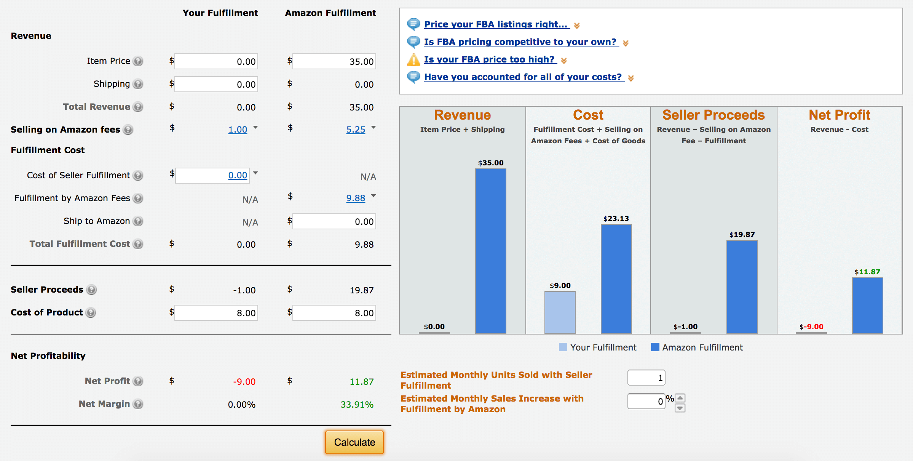Open the Total Fulfillment Cost help icon
Image resolution: width=913 pixels, height=461 pixels.
[138, 244]
